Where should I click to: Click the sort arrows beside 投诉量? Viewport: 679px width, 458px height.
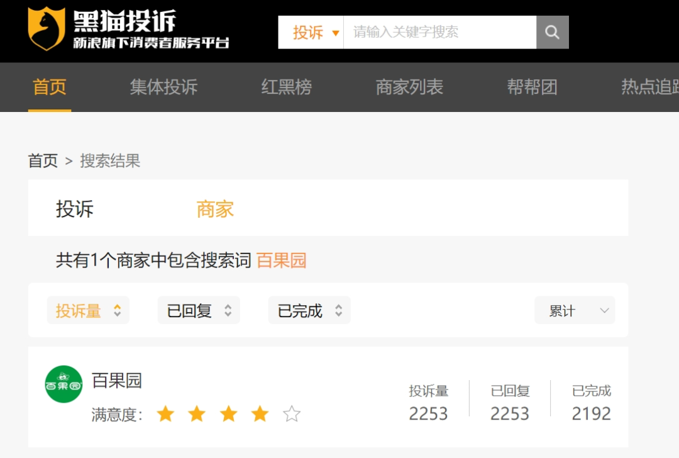pyautogui.click(x=117, y=311)
